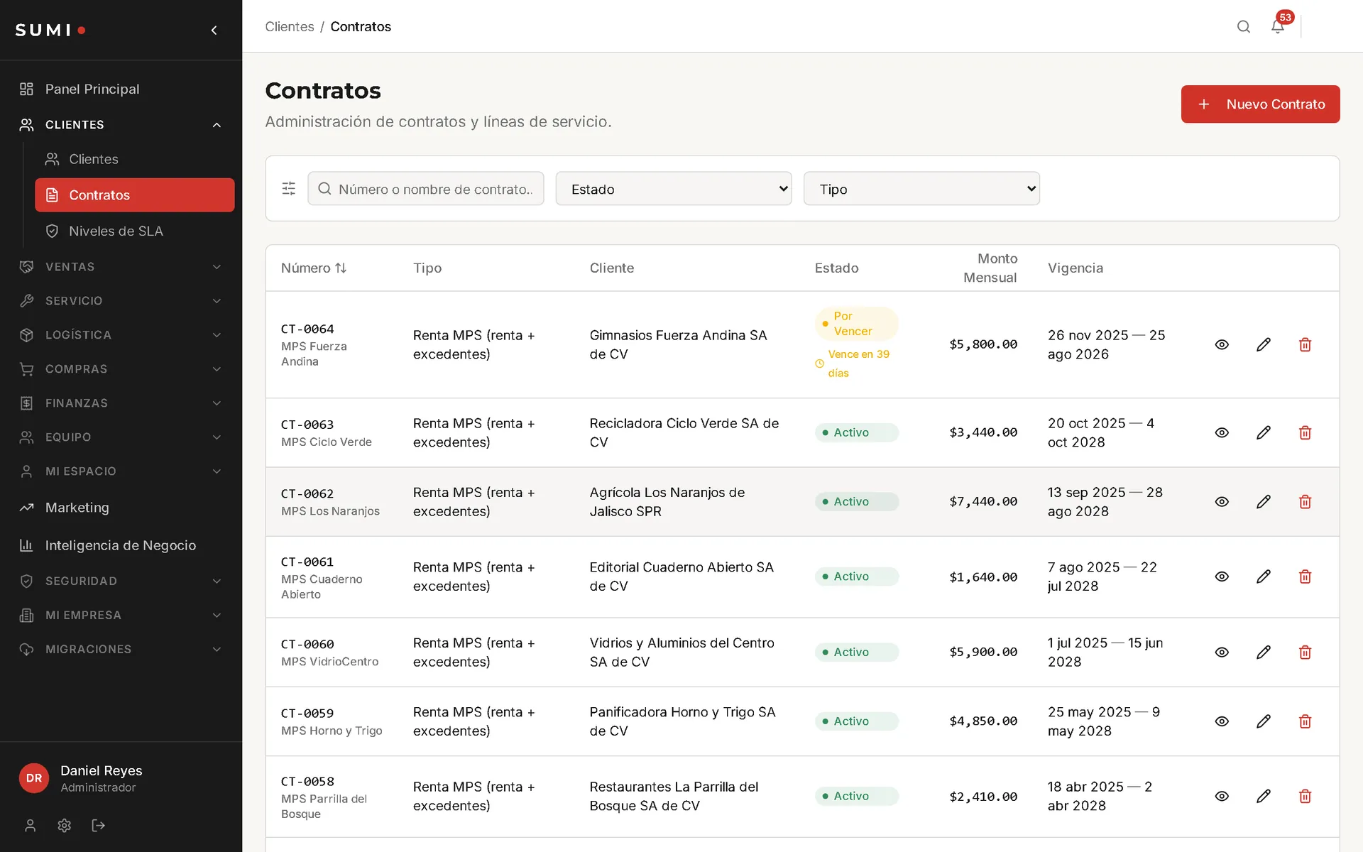Expand the LOGÍSTICA sidebar section
Image resolution: width=1363 pixels, height=852 pixels.
pos(121,335)
